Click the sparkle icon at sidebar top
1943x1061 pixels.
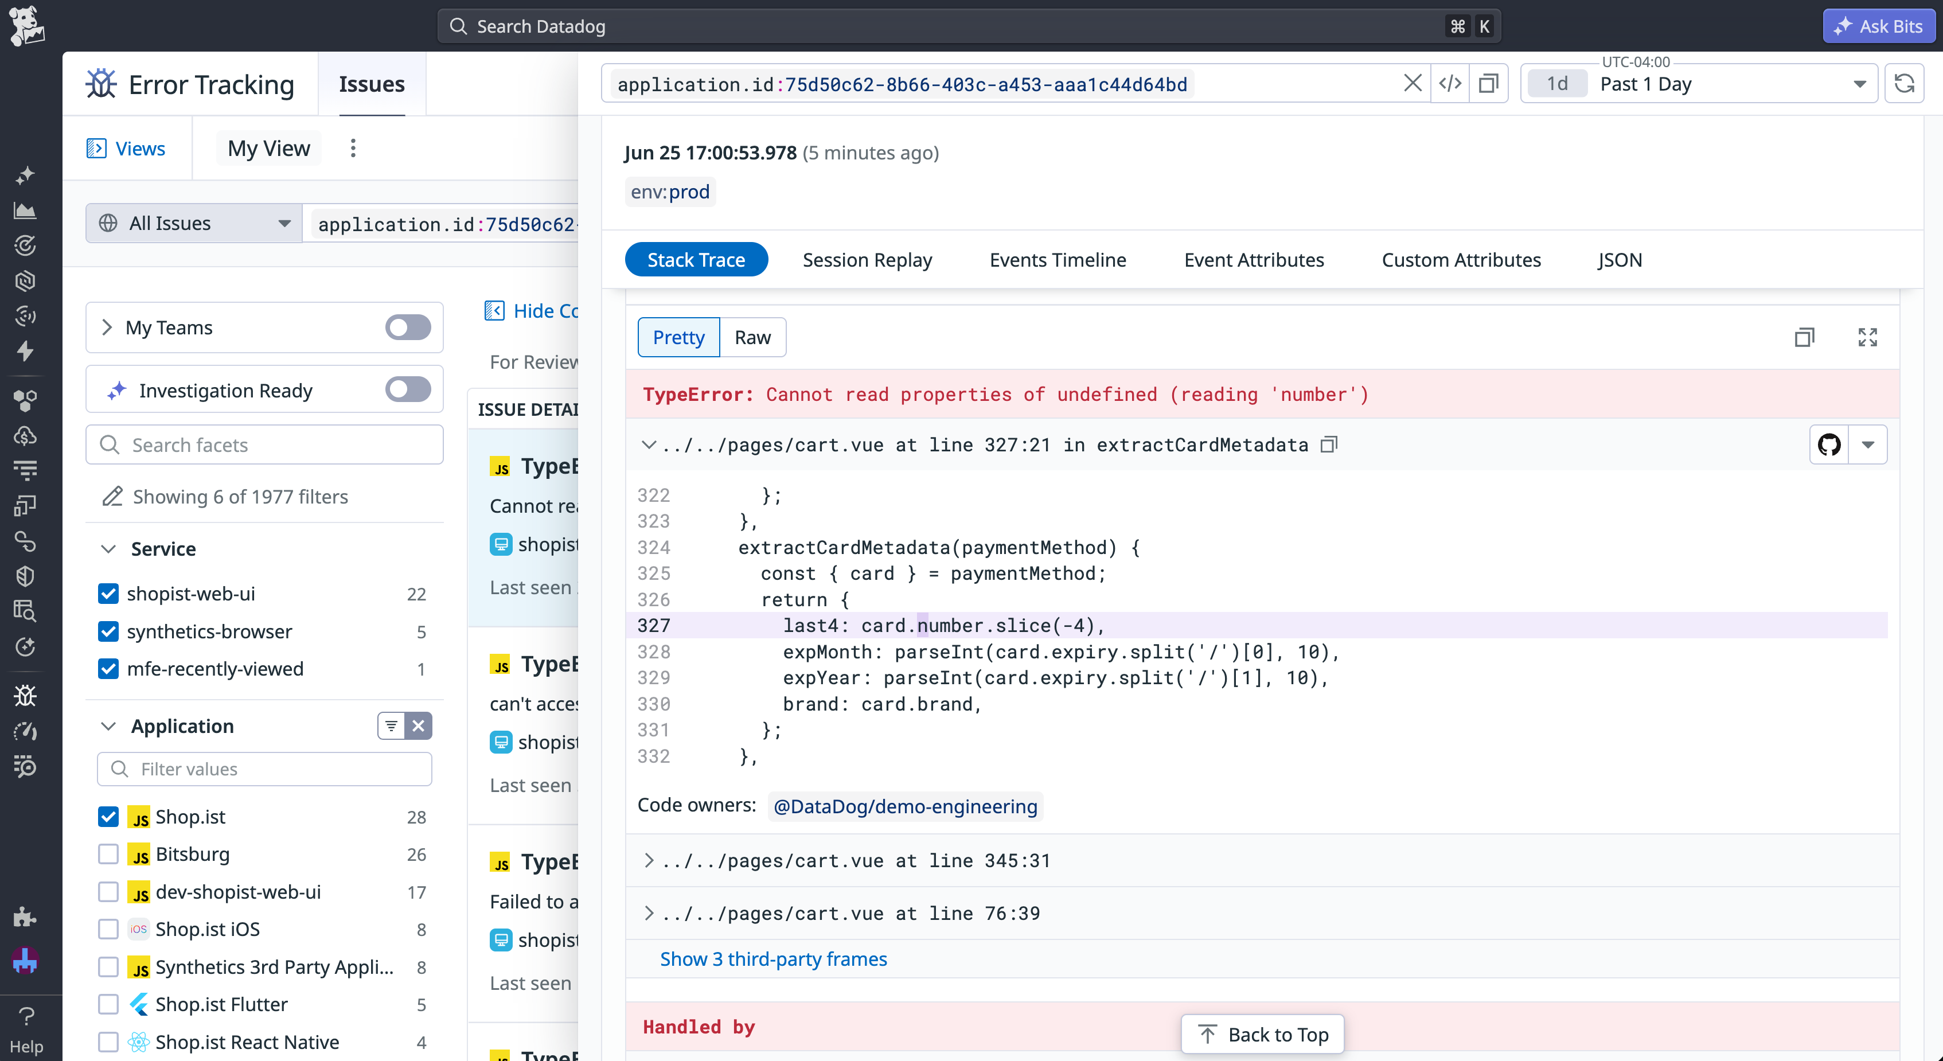click(25, 175)
